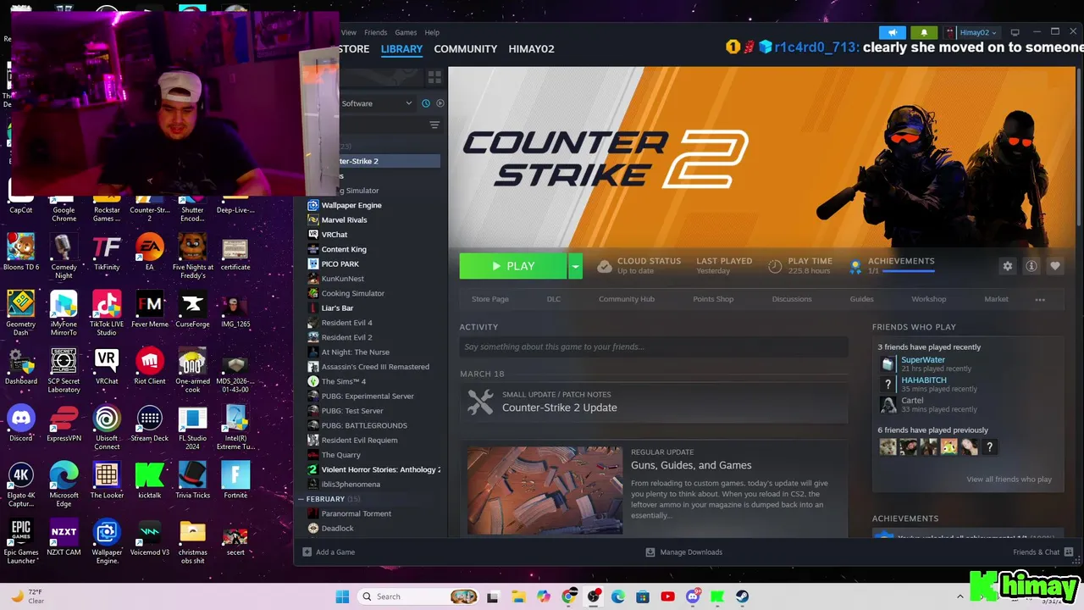Select PUBG: BATTLEGROUNDS in library list
This screenshot has width=1084, height=610.
(363, 425)
